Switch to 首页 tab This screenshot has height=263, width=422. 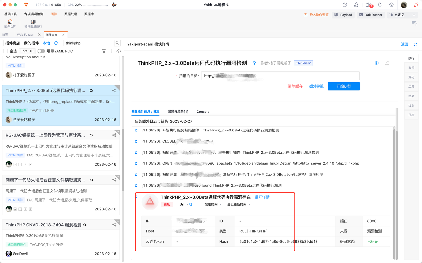5,34
